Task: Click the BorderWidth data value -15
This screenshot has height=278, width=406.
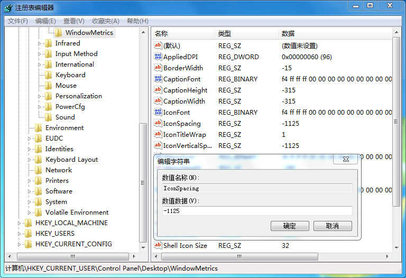Action: coord(287,68)
